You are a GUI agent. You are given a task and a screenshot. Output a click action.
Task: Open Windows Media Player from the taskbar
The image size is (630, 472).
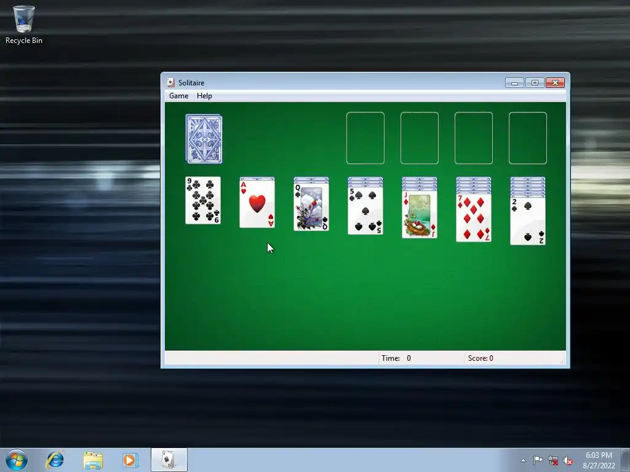tap(130, 460)
